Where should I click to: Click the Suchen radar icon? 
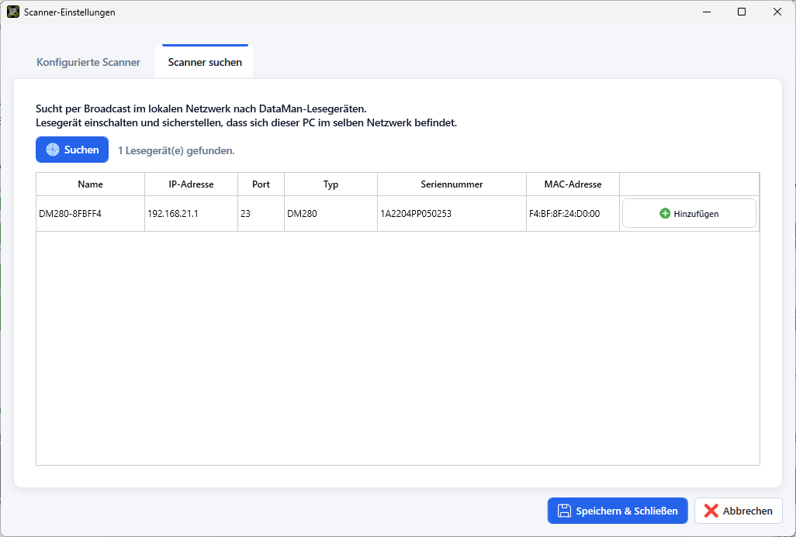tap(53, 150)
